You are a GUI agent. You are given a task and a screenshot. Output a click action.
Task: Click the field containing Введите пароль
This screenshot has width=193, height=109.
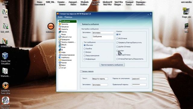pos(100,79)
